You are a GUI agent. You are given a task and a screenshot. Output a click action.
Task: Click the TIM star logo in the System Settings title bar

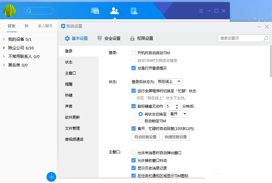pyautogui.click(x=63, y=26)
